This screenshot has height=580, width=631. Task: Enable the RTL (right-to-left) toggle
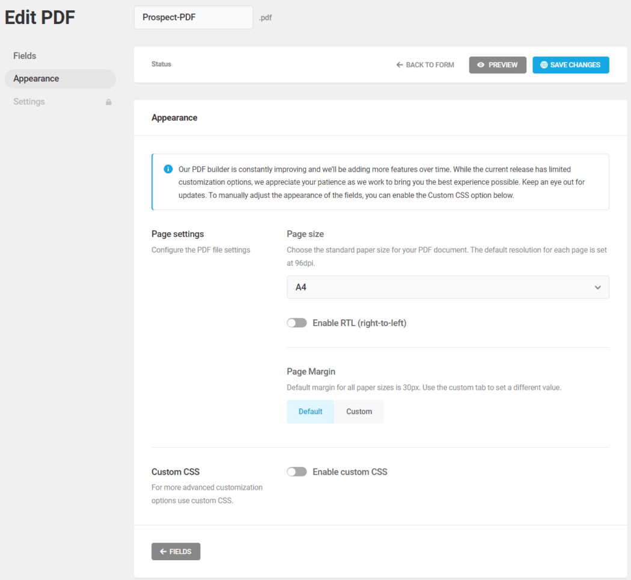click(297, 322)
